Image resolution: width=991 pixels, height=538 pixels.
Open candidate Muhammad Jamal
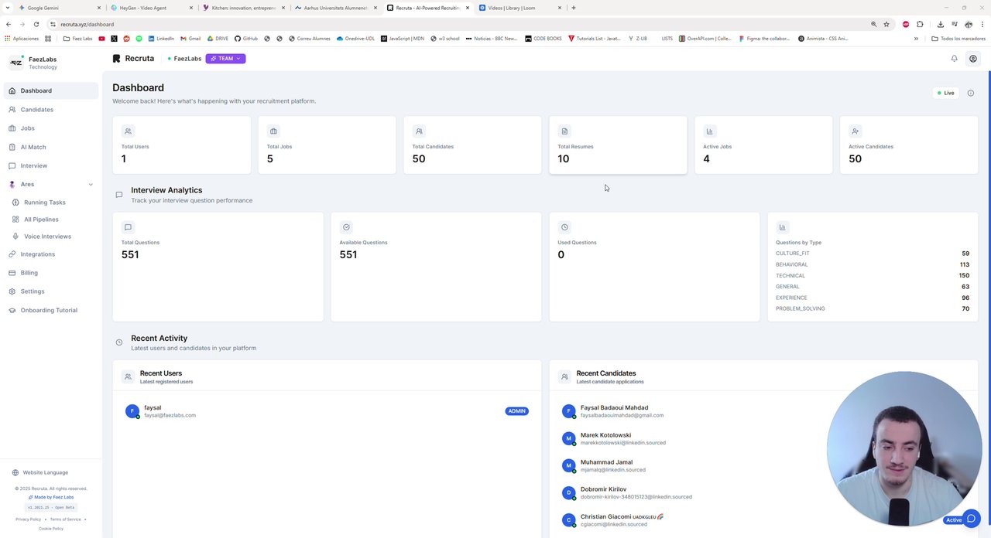(606, 462)
